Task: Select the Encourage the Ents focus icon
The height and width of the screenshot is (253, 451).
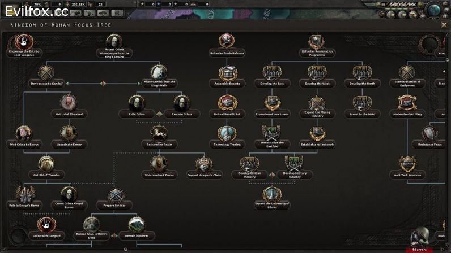Action: 24,42
